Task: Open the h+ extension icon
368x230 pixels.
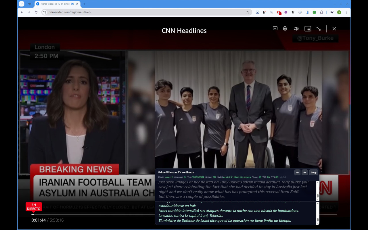Action: tap(264, 12)
